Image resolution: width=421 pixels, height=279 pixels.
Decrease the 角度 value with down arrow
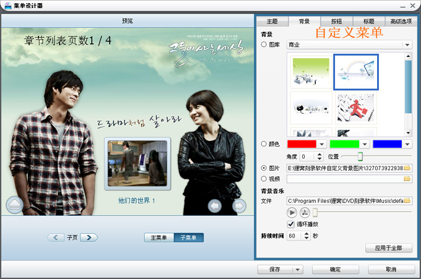coord(319,158)
